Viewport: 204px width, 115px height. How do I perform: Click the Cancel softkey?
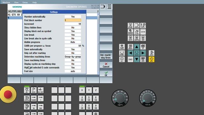[106, 65]
